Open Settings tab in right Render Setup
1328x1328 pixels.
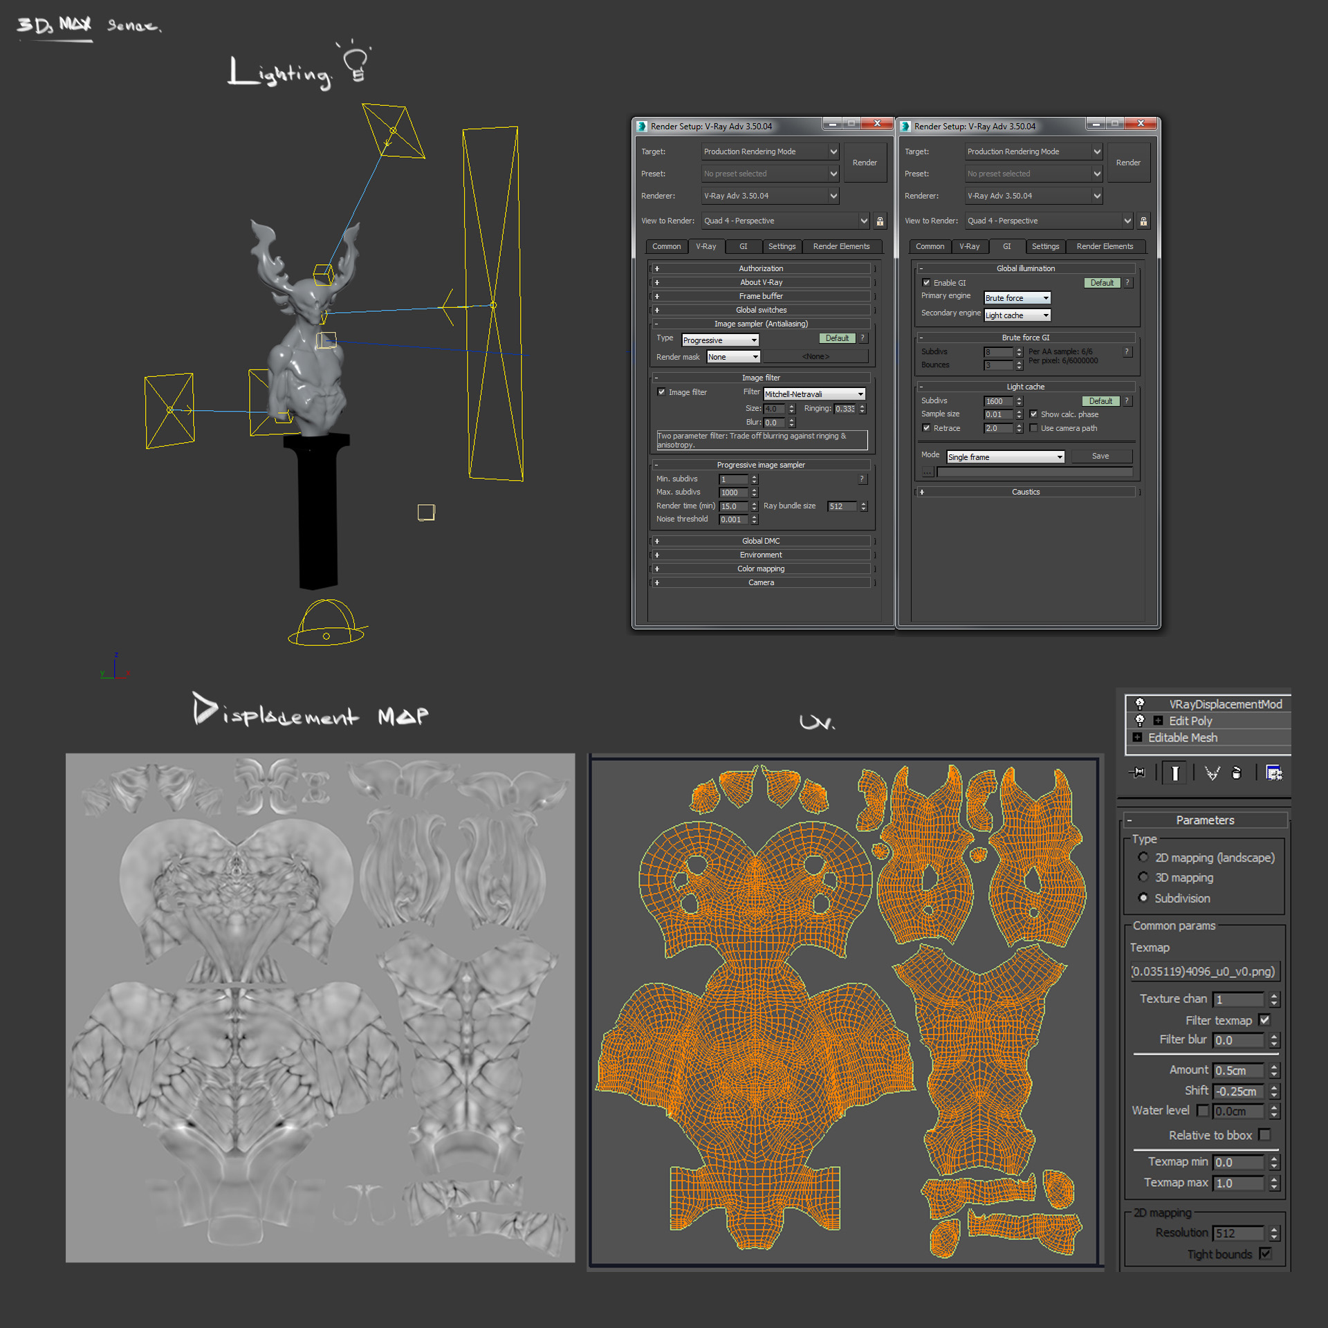1045,246
